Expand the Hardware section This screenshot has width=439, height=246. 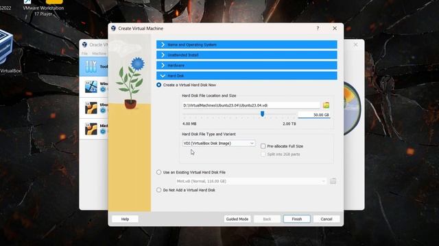247,66
